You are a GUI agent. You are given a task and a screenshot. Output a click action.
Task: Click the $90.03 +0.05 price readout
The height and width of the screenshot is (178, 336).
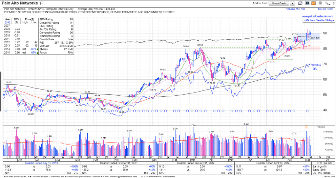(x=325, y=9)
